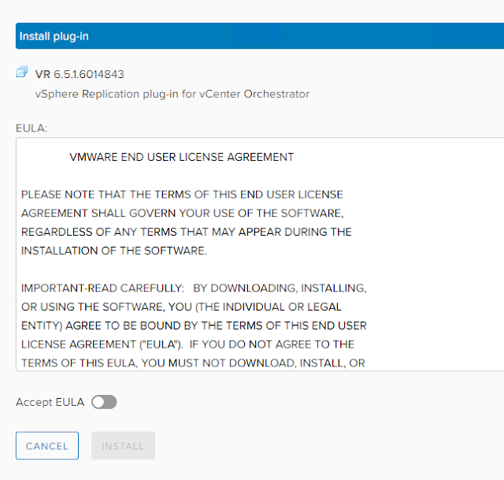Image resolution: width=504 pixels, height=480 pixels.
Task: Click the VR plug-in package icon
Action: click(x=22, y=72)
